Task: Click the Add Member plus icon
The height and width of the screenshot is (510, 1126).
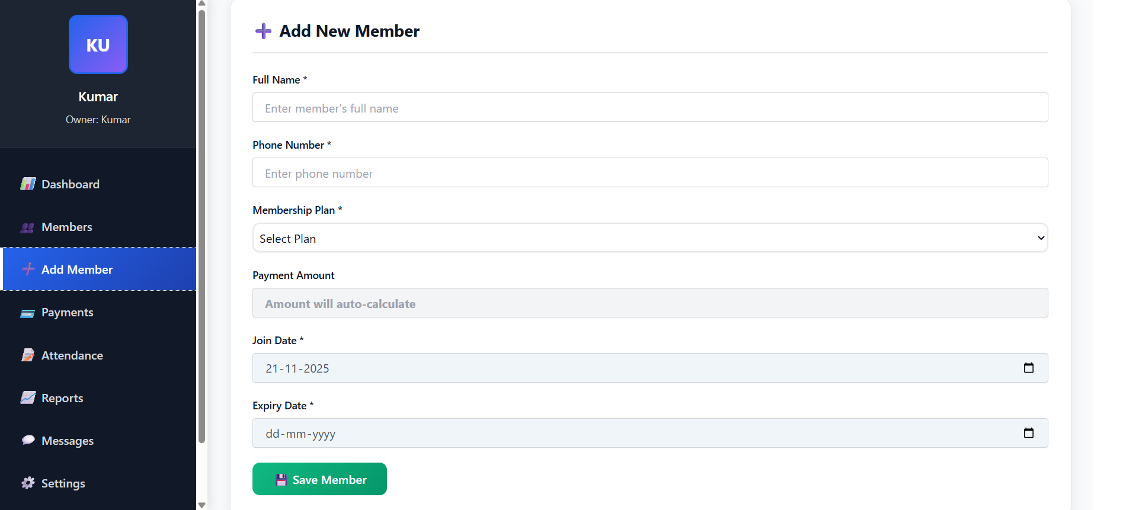Action: tap(28, 269)
